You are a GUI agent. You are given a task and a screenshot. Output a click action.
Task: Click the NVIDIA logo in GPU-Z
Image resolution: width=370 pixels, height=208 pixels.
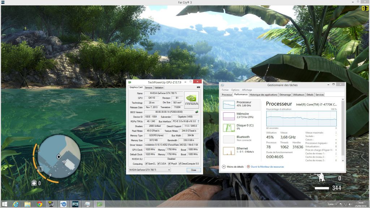(192, 100)
